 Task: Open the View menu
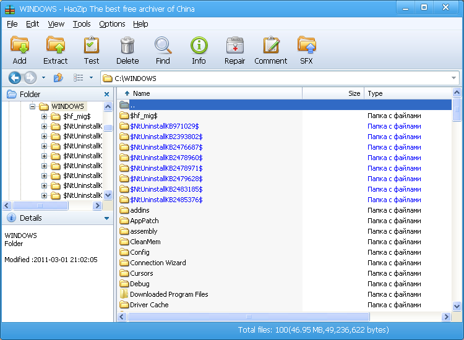56,24
